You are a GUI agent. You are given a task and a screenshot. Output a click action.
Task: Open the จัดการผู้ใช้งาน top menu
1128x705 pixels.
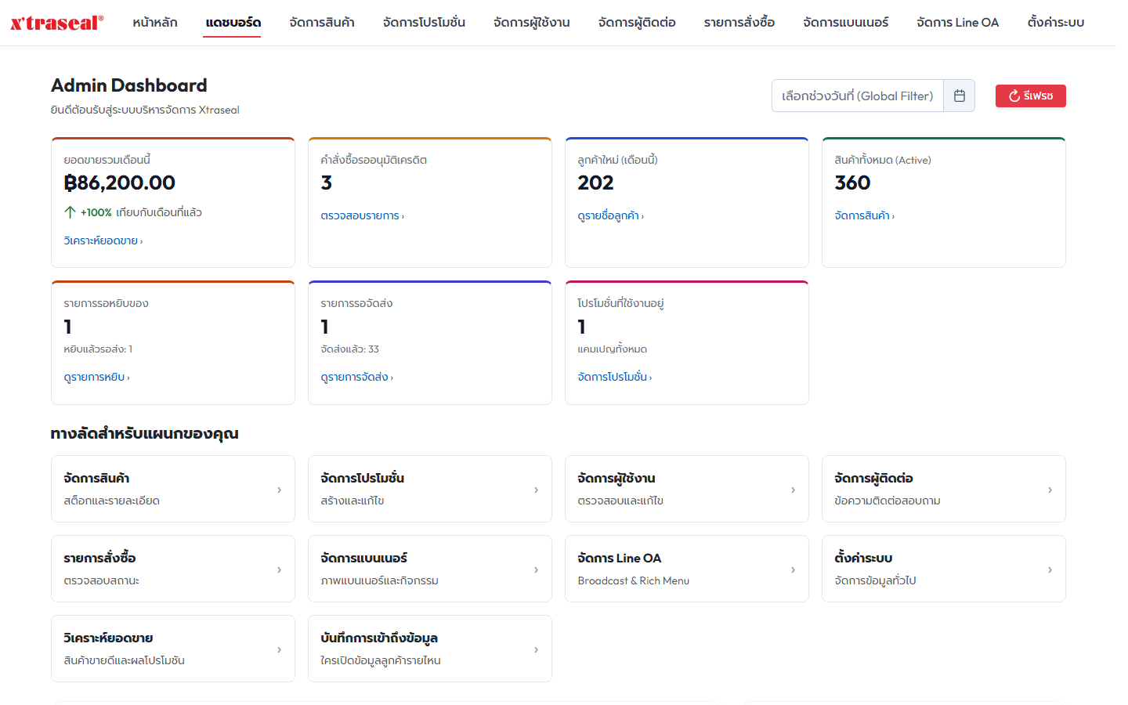pos(532,22)
